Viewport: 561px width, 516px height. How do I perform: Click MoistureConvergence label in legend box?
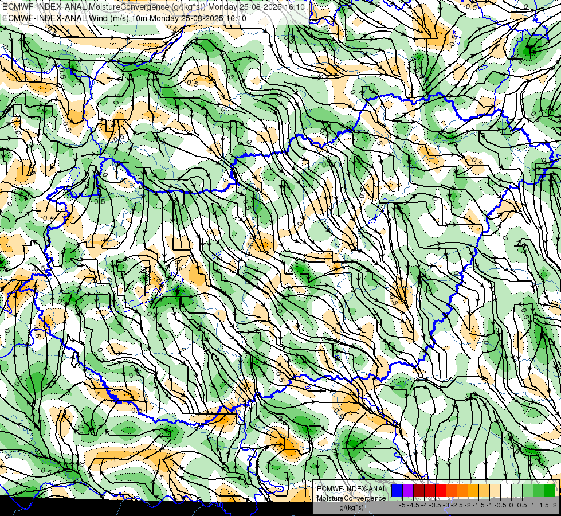tap(351, 498)
